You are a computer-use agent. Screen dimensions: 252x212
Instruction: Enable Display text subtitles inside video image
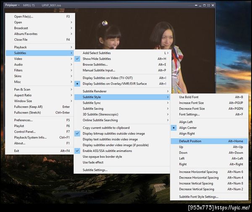click(x=122, y=139)
